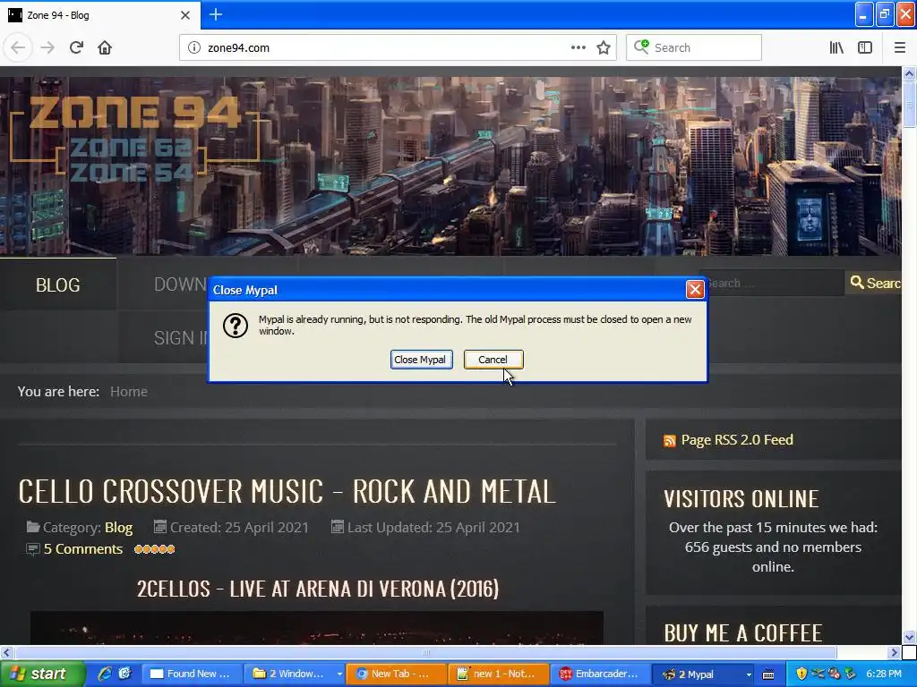Open the Page RSS 2.0 Feed link
Image resolution: width=917 pixels, height=687 pixels.
point(737,440)
